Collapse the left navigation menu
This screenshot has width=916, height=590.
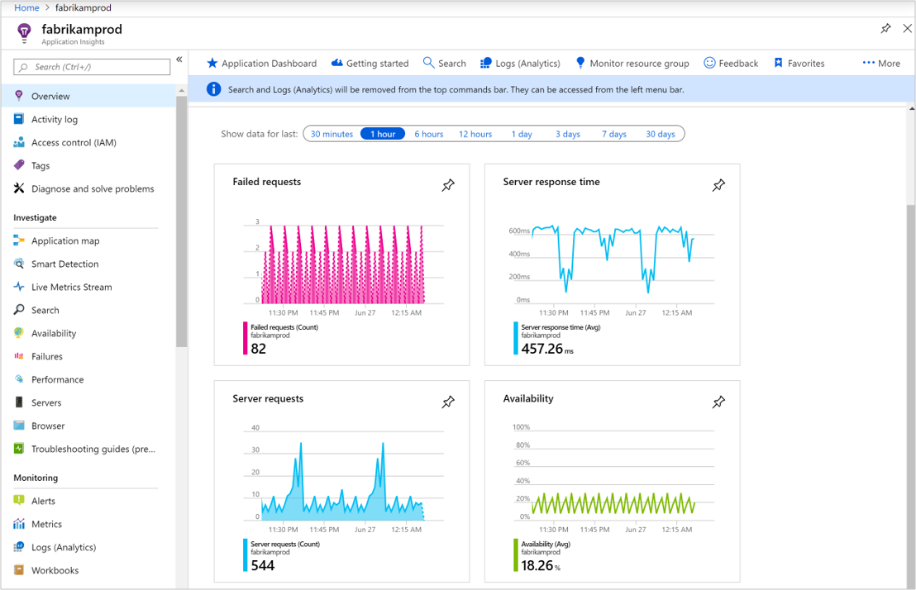(179, 60)
